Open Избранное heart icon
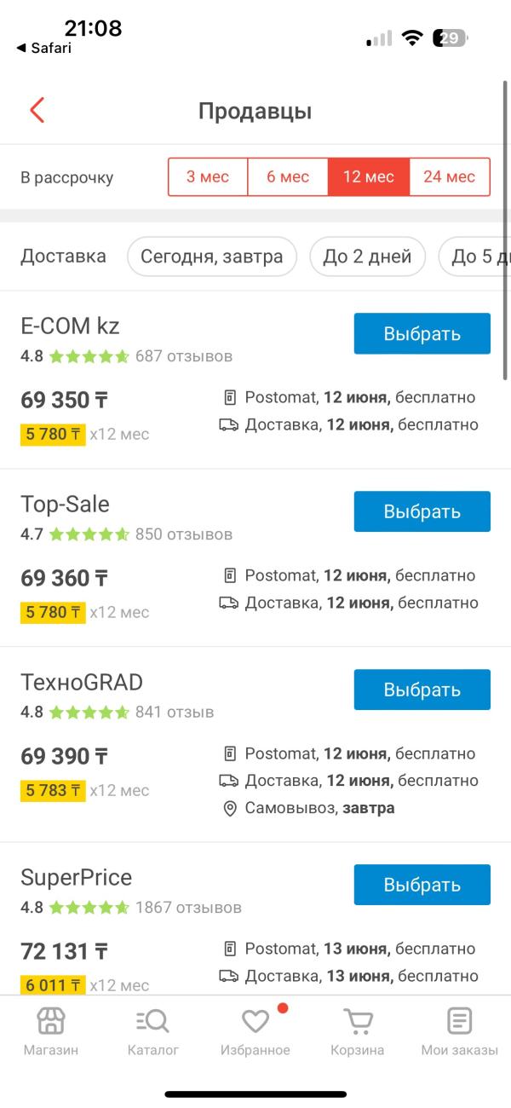The image size is (511, 1108). point(255,1020)
